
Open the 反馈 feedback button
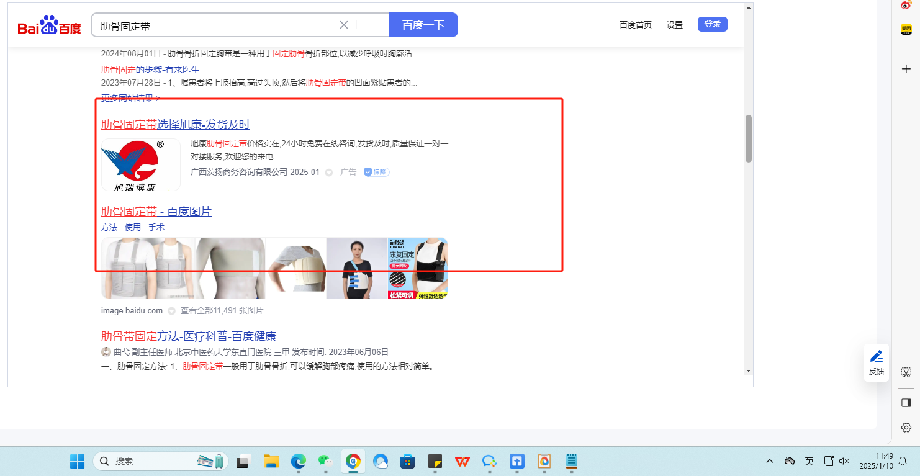click(x=877, y=362)
